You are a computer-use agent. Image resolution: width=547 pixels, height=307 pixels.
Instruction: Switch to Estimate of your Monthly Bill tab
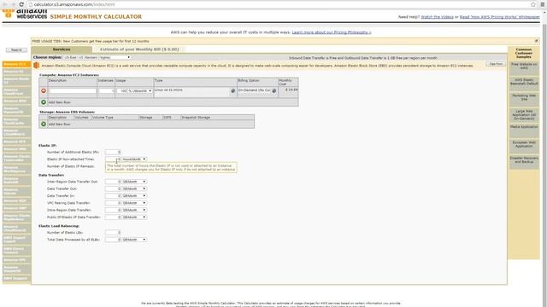(139, 49)
